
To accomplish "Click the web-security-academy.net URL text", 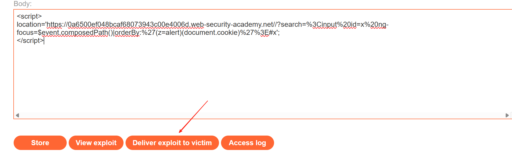I will pos(232,24).
